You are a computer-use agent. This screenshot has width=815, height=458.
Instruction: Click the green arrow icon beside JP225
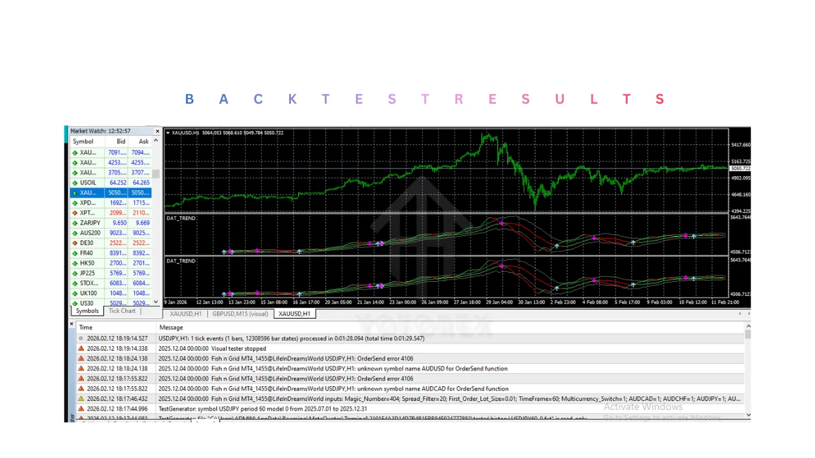pos(75,273)
